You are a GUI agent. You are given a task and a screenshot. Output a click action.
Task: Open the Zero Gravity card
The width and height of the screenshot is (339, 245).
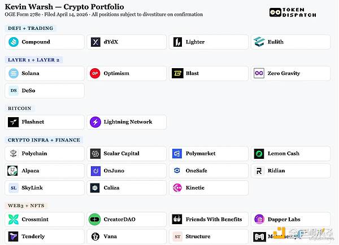tap(290, 73)
